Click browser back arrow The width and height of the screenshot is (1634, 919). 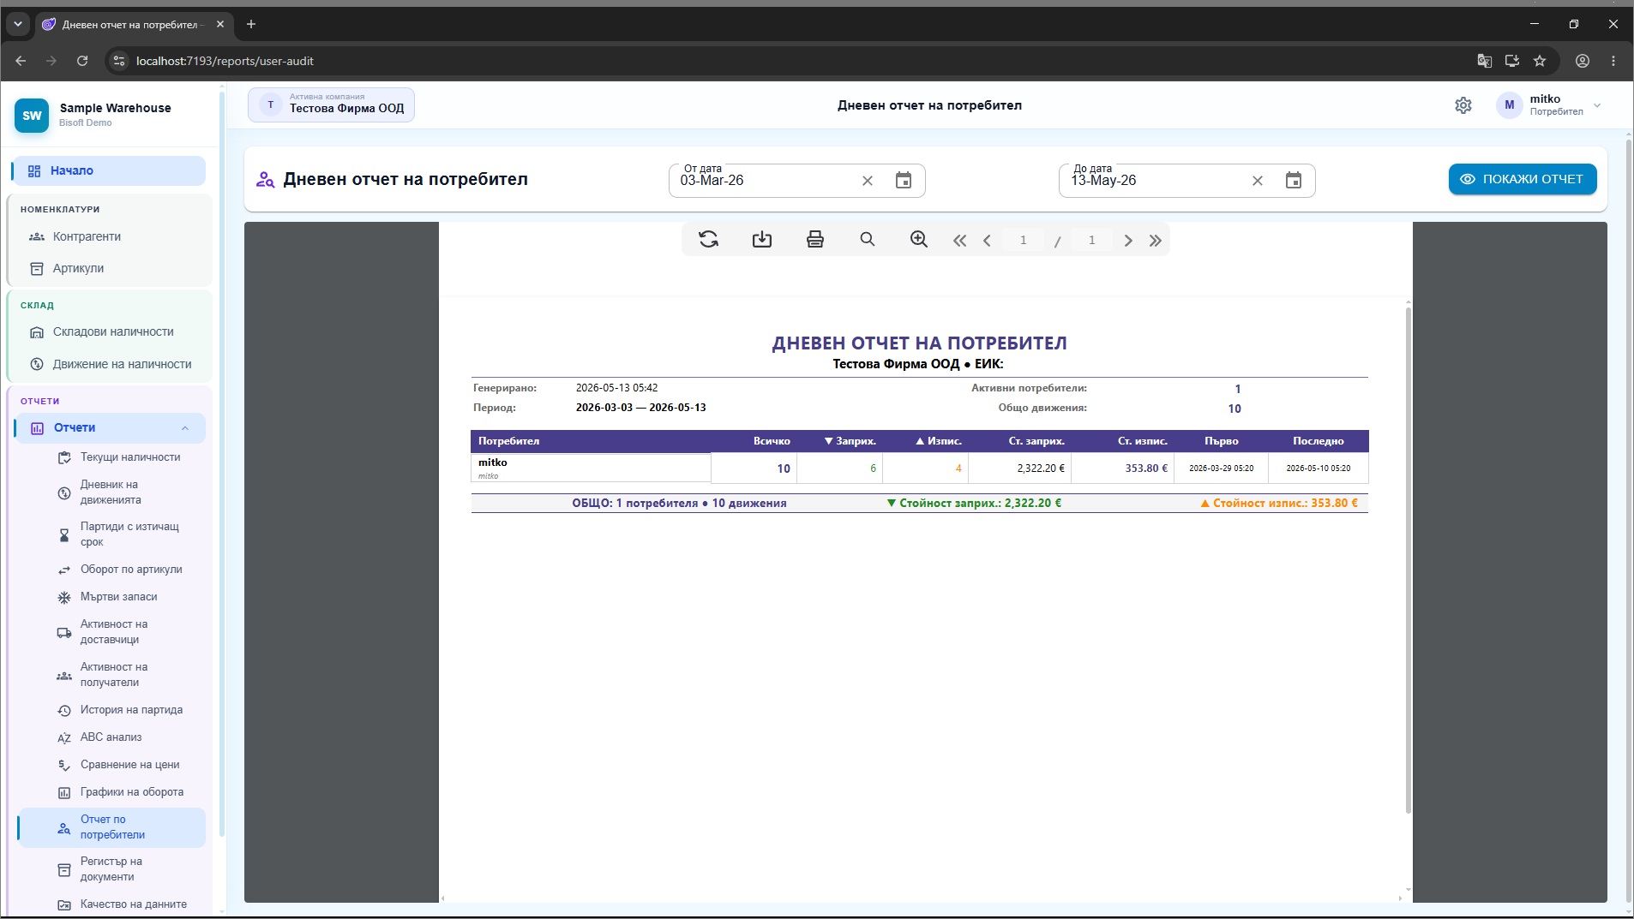(21, 61)
